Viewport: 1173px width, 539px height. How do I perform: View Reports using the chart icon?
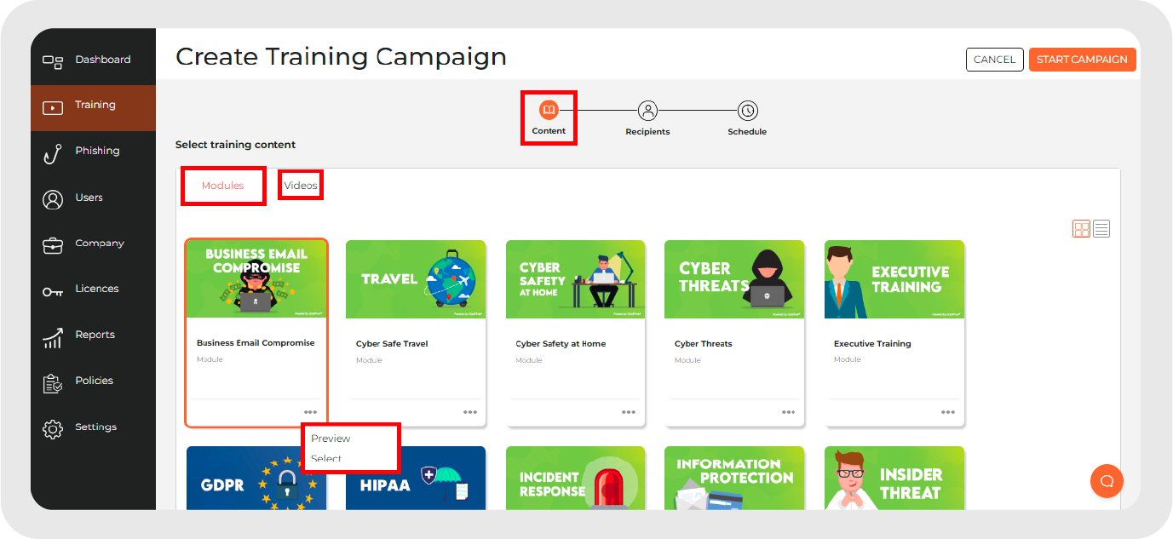coord(51,335)
